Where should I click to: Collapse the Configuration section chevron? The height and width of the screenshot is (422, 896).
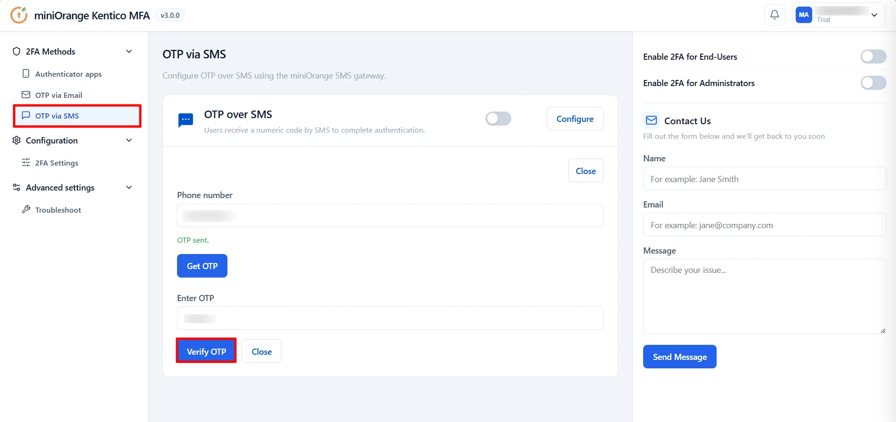(x=129, y=140)
